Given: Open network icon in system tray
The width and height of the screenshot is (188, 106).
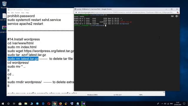Looking at the screenshot, I should (168, 104).
